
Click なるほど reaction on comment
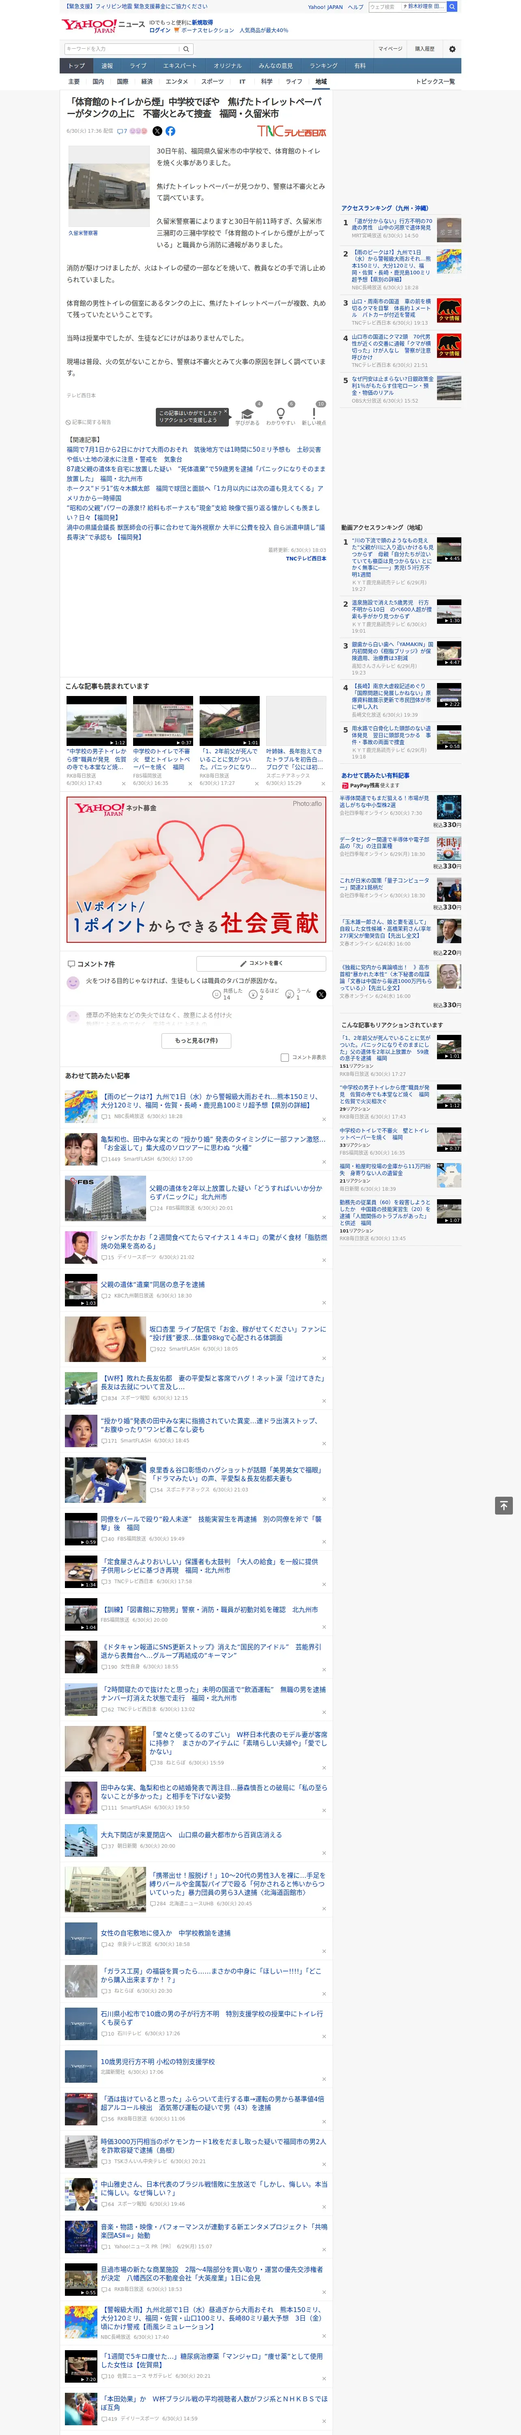pos(254,994)
